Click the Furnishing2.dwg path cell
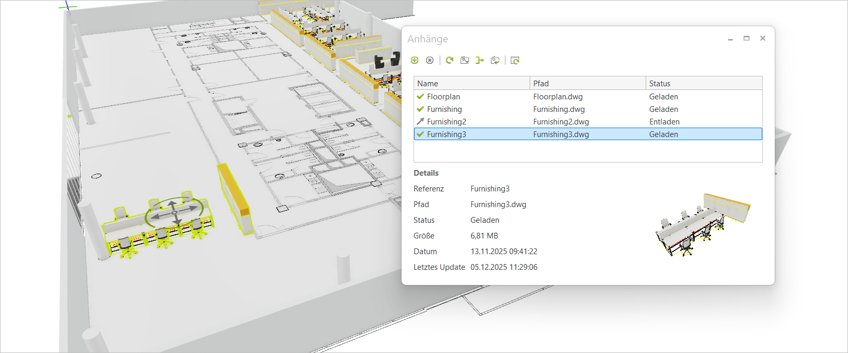This screenshot has width=848, height=353. click(x=561, y=122)
